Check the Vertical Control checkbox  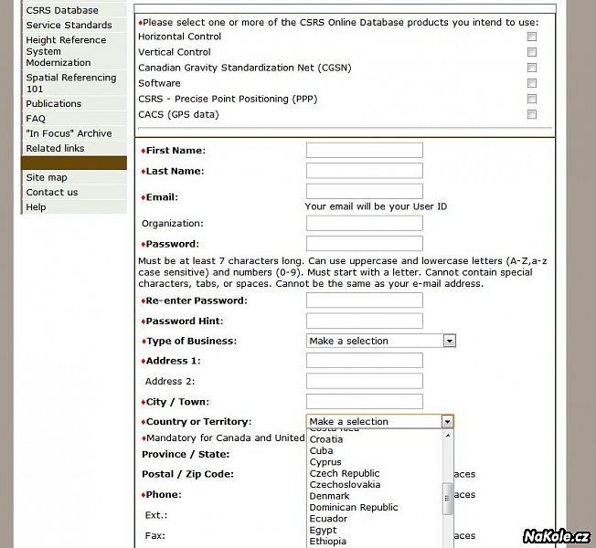[x=531, y=52]
